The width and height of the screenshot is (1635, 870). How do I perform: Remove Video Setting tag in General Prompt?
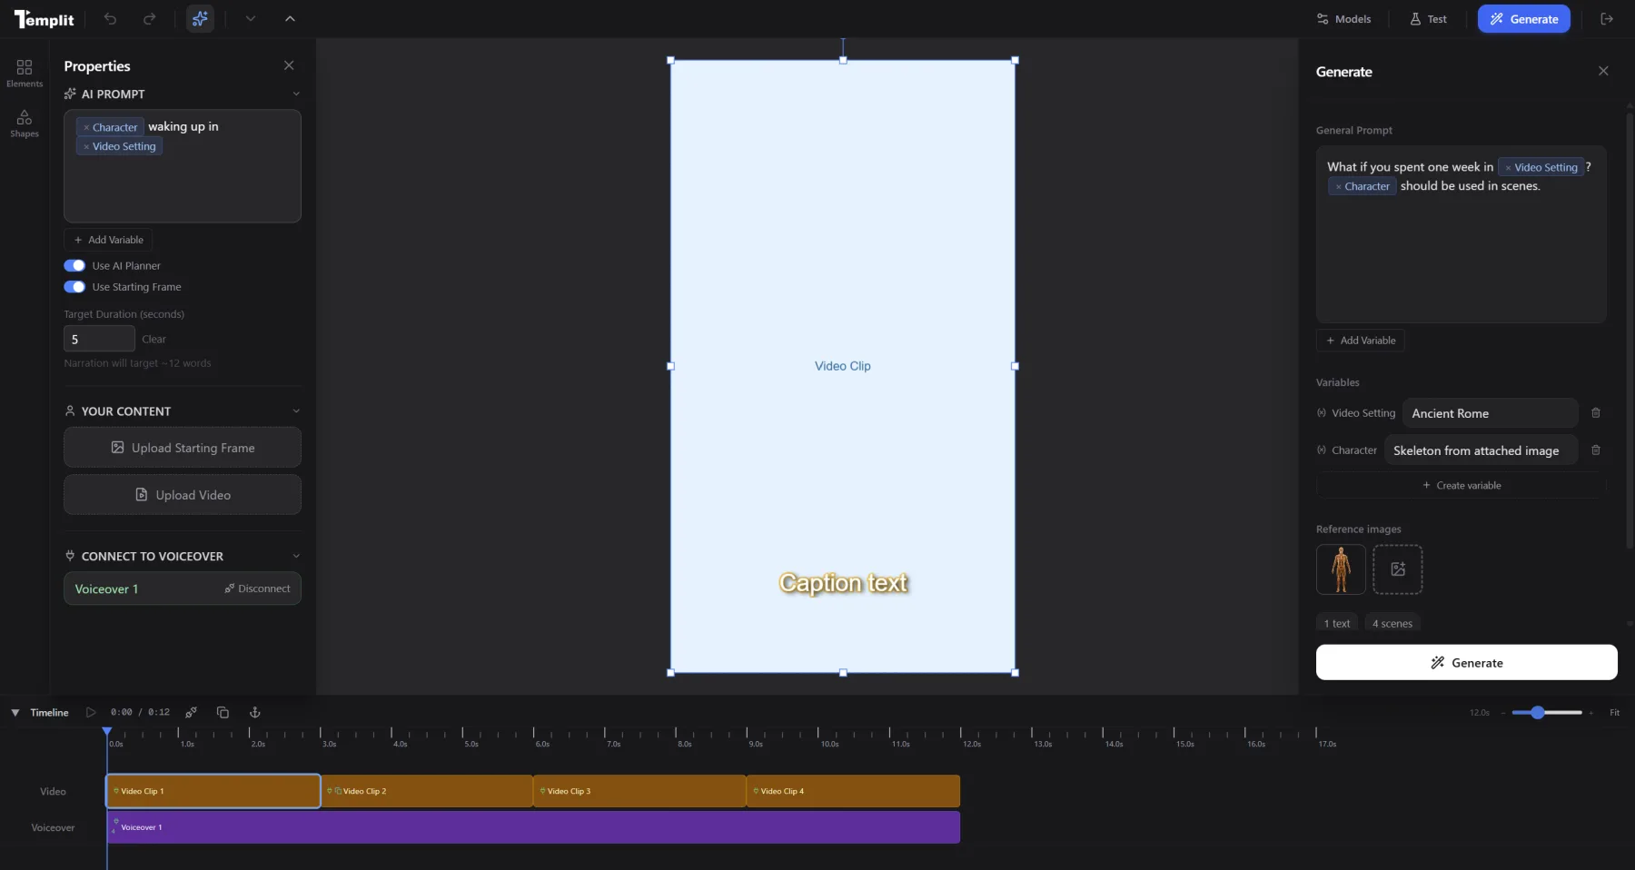tap(1508, 168)
